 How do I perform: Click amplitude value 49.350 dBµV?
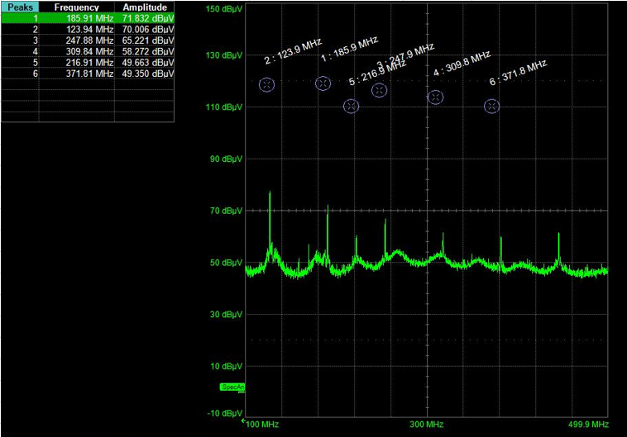(148, 74)
